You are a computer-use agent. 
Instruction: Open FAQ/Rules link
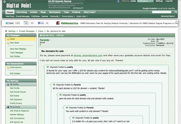coord(35,16)
